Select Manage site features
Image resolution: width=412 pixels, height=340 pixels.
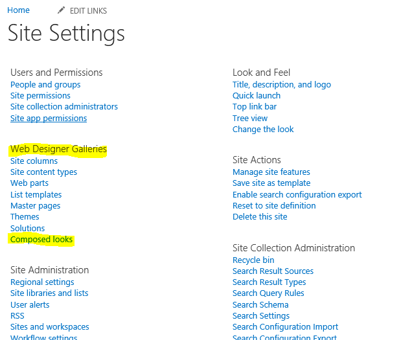click(x=271, y=172)
